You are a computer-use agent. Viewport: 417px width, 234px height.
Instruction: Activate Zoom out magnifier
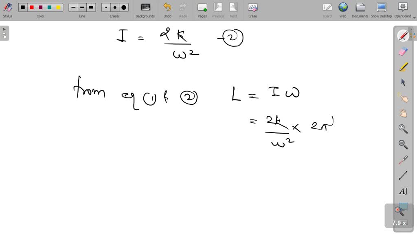click(402, 144)
